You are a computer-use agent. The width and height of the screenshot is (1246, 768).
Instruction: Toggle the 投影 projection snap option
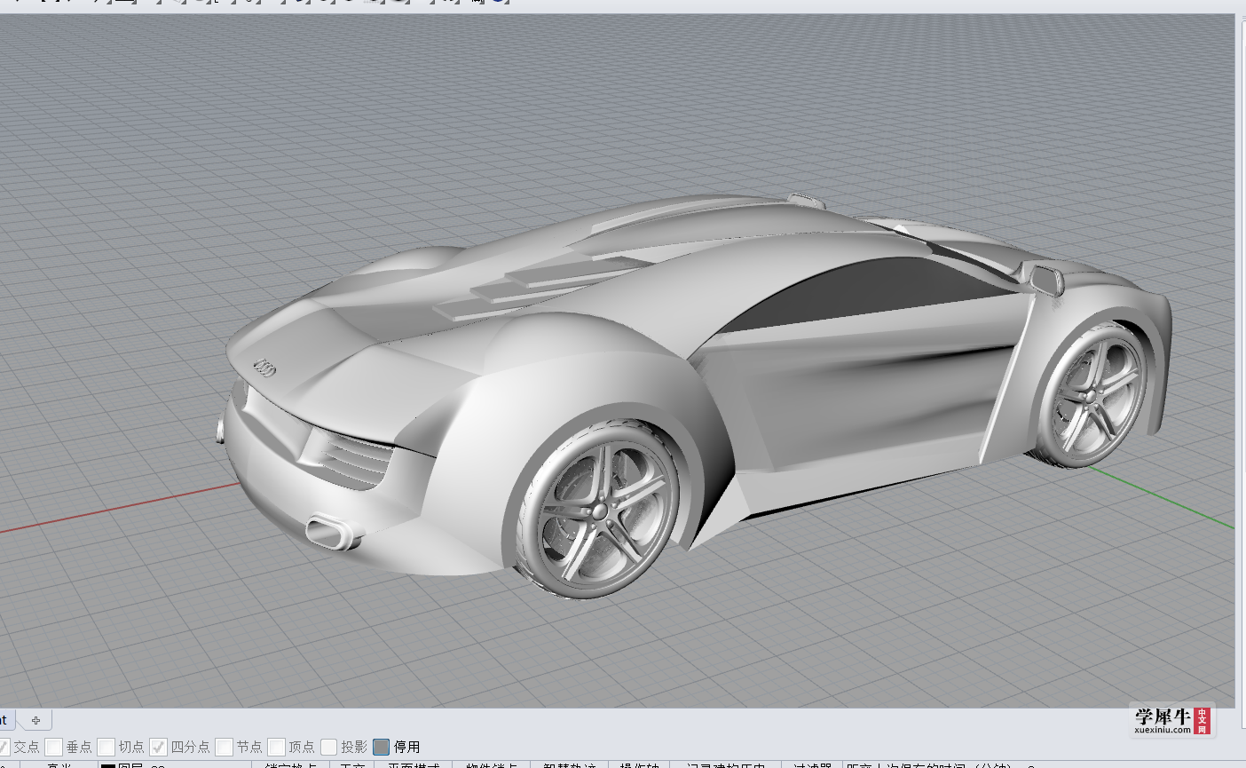click(x=329, y=747)
